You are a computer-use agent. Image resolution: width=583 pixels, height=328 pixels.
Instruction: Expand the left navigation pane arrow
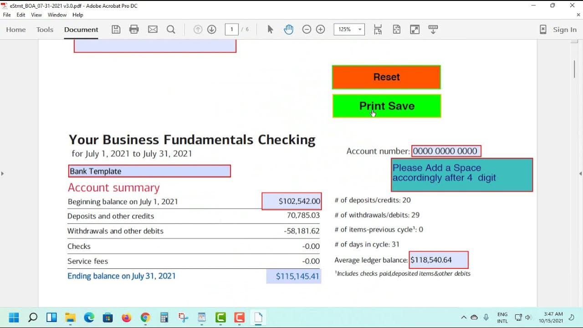2,174
